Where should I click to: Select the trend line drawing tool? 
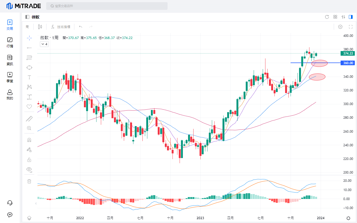[29, 48]
